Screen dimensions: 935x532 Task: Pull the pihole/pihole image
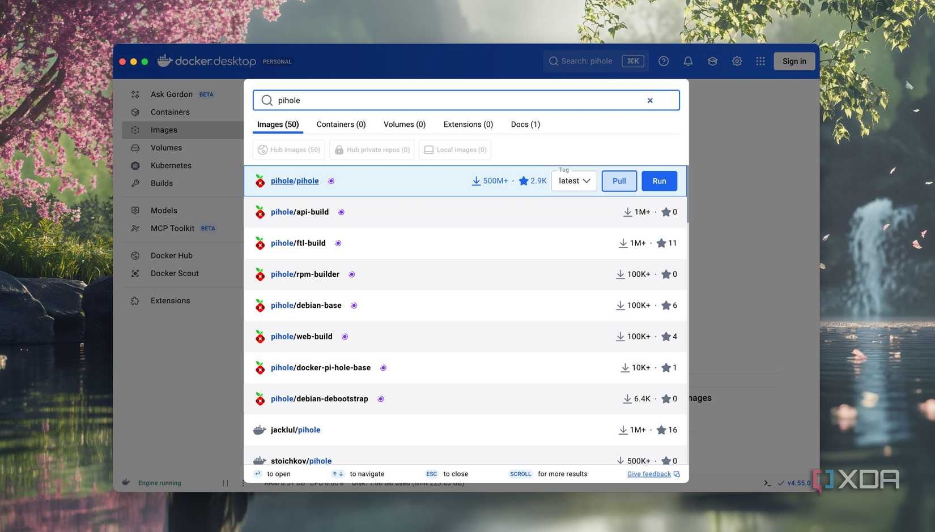[x=619, y=181]
